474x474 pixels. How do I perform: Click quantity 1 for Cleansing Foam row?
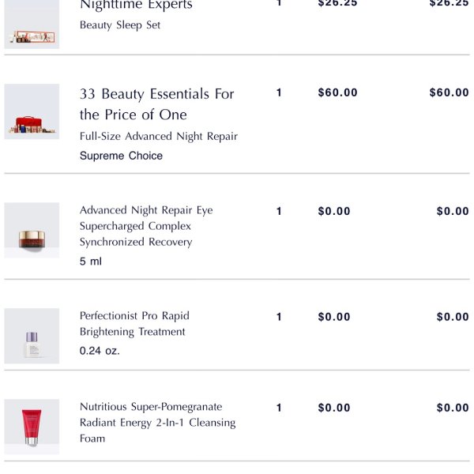coord(279,408)
